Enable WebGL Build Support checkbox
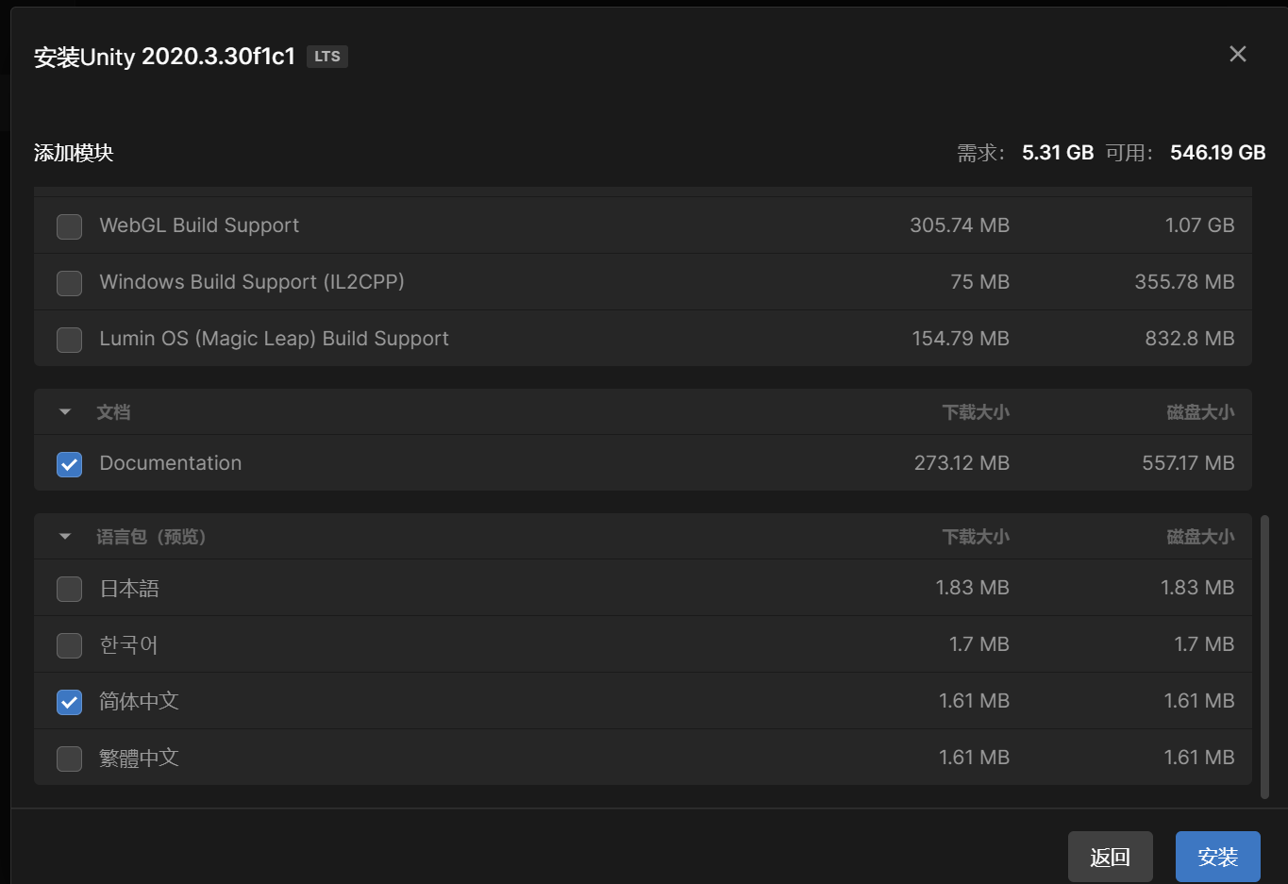 69,226
